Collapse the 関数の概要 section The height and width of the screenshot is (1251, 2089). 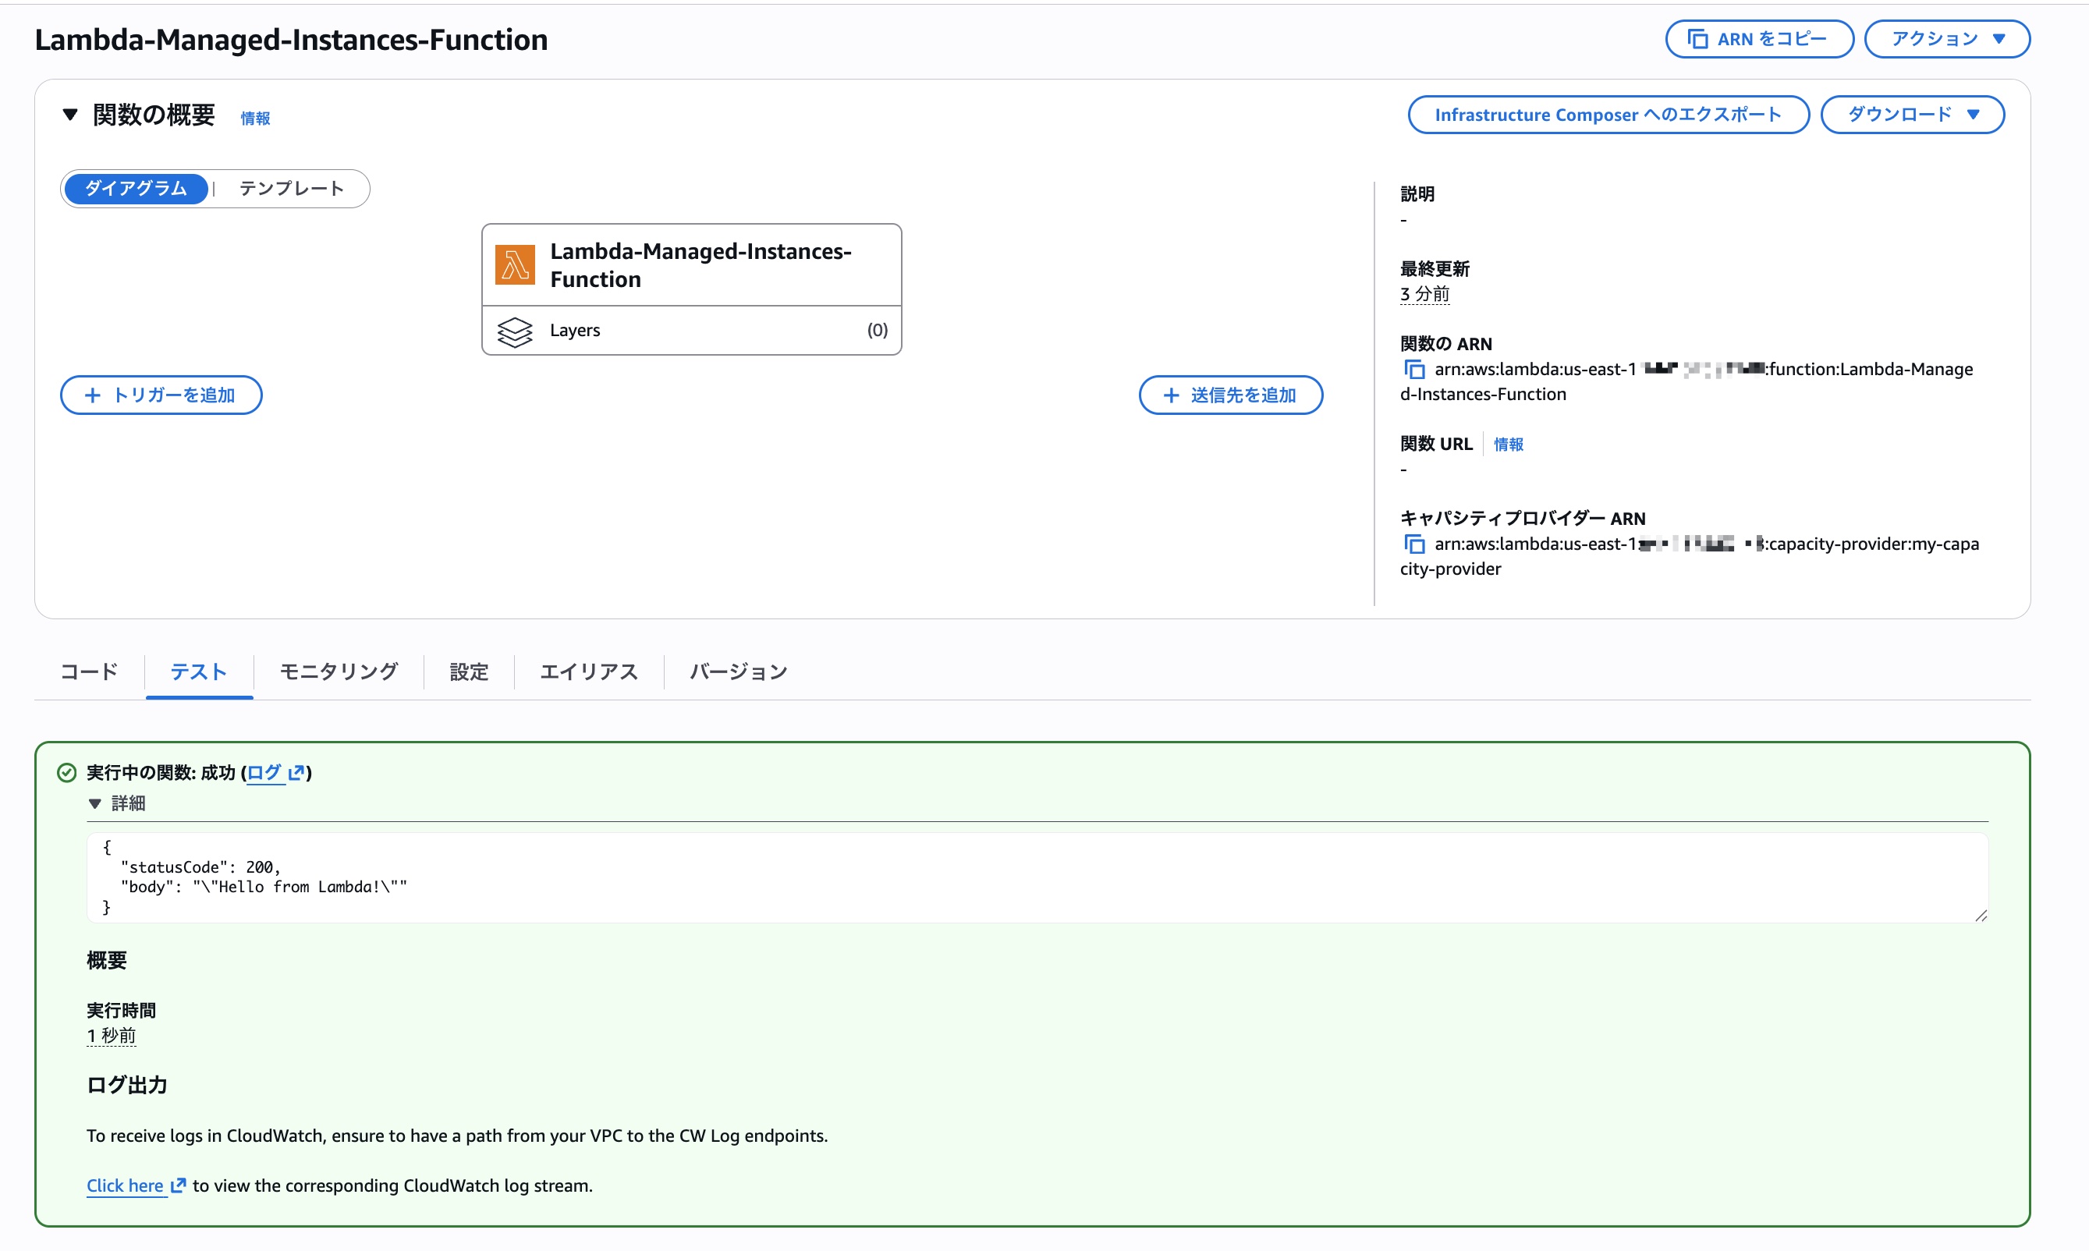click(70, 115)
